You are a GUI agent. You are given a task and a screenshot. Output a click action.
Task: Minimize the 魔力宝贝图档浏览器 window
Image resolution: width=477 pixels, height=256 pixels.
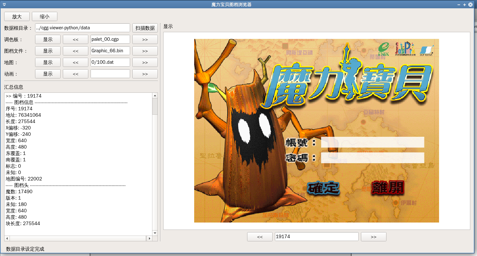point(459,4)
